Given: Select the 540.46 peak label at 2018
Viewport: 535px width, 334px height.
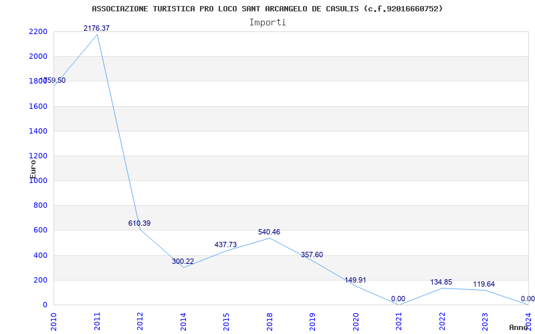Looking at the screenshot, I should 270,232.
